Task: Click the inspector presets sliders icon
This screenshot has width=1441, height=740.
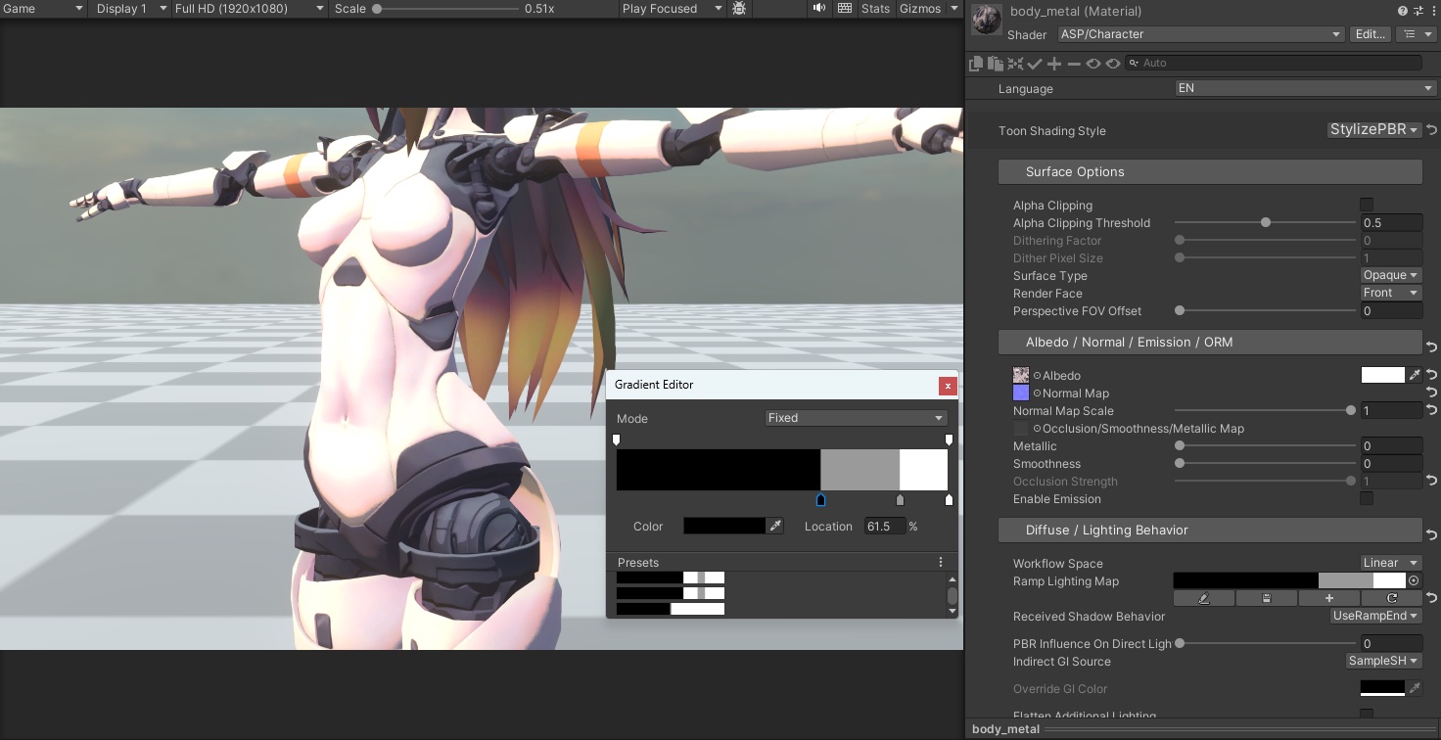Action: tap(1418, 11)
